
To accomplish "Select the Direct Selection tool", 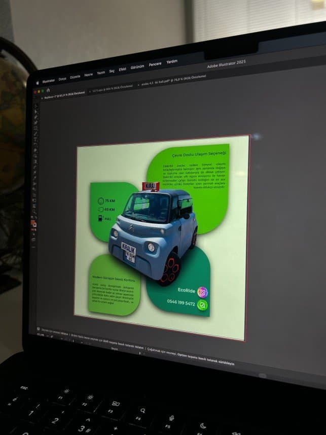I will (x=36, y=112).
